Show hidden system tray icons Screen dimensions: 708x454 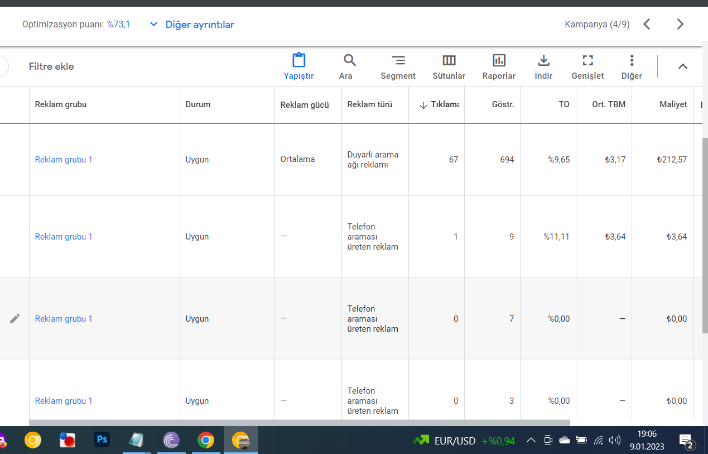531,441
